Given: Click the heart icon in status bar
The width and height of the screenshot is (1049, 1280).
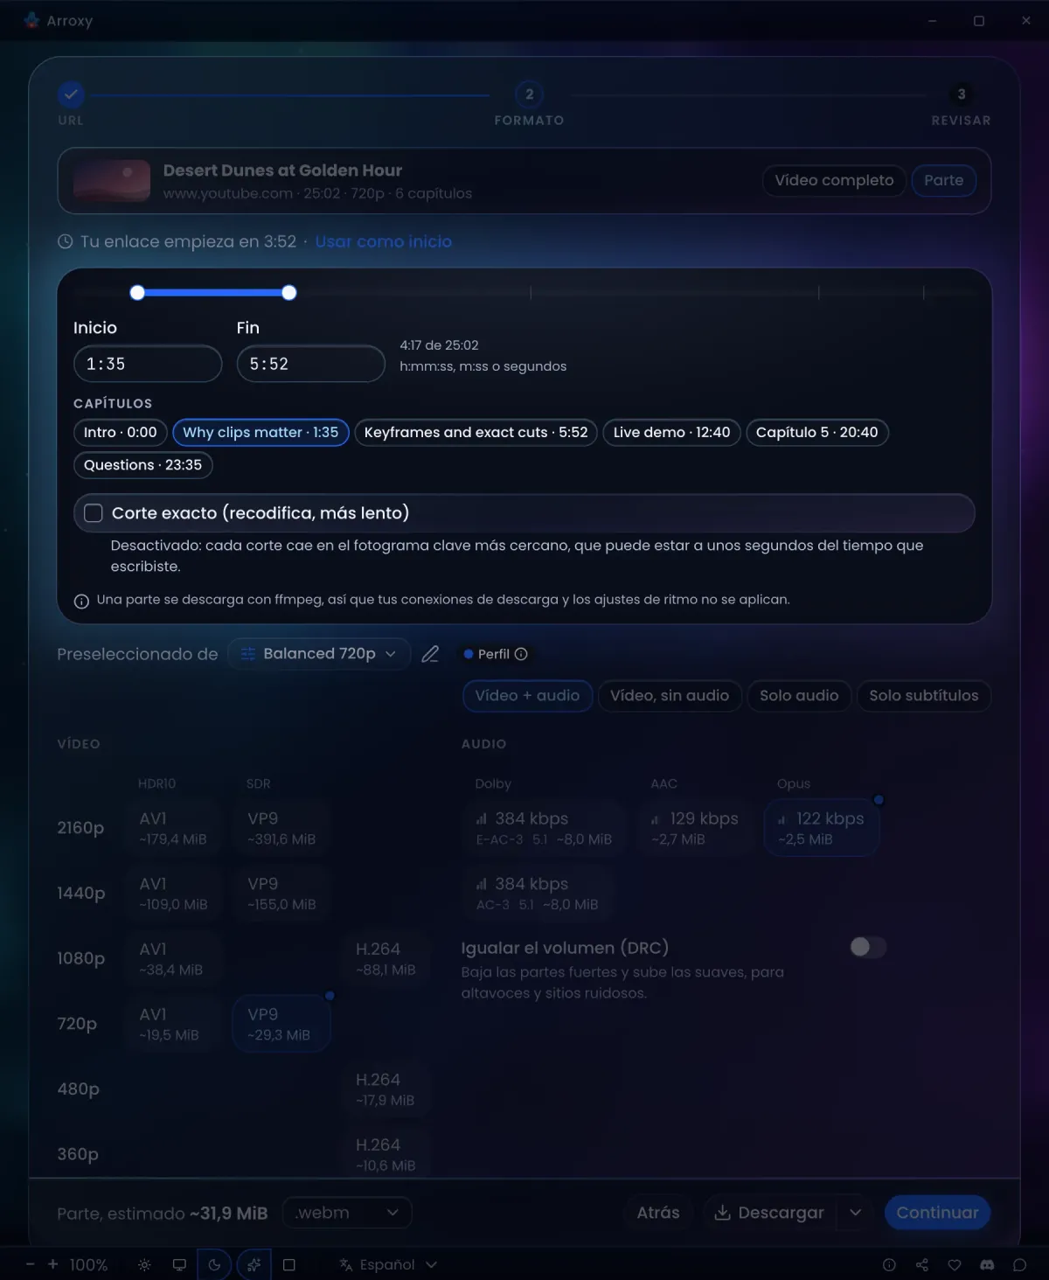Looking at the screenshot, I should pos(955,1265).
